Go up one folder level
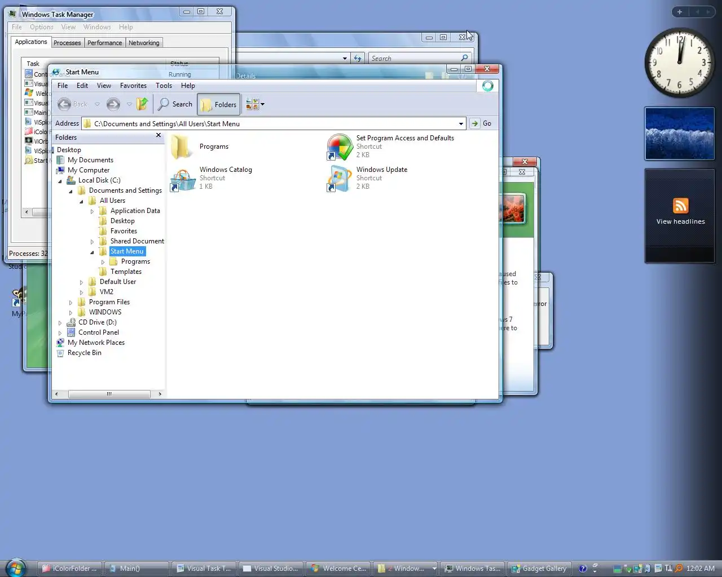 [142, 104]
